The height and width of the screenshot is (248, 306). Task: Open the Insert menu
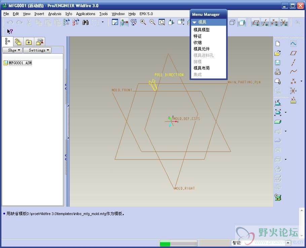39,14
